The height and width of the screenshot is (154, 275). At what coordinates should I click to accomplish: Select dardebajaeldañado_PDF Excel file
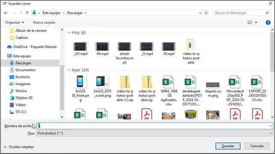(191, 91)
